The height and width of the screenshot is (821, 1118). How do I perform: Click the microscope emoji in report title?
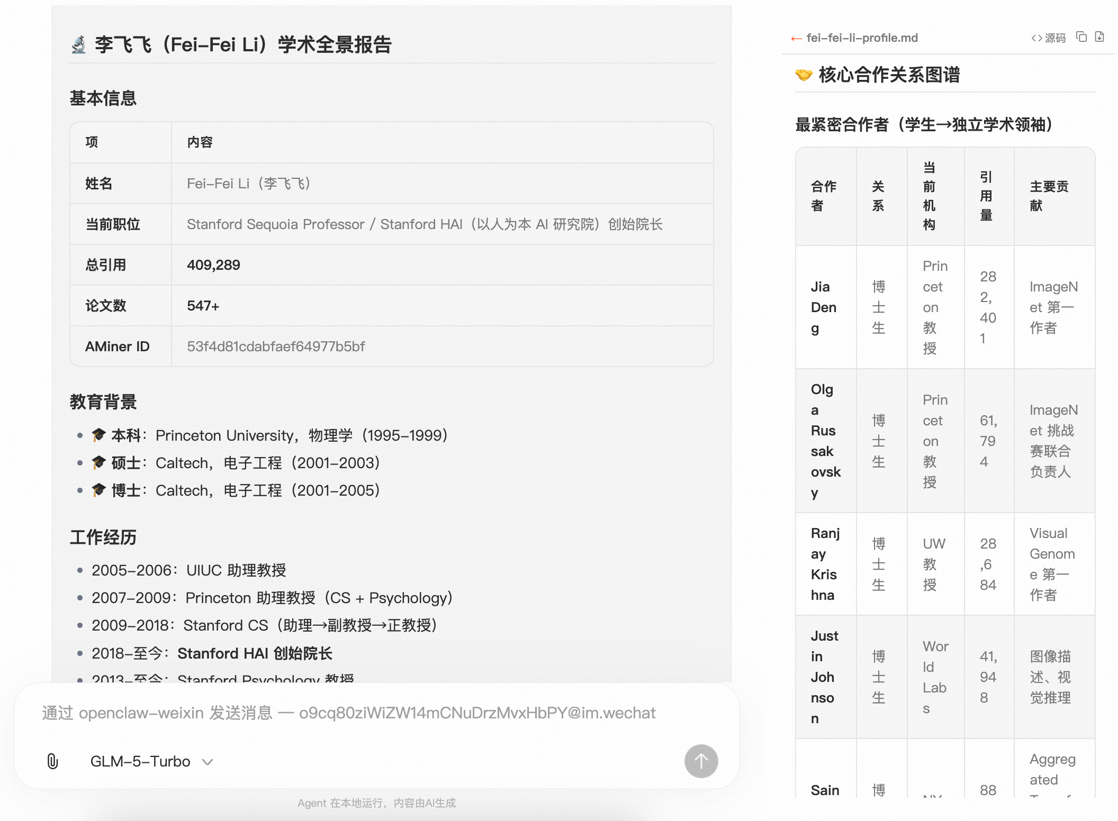tap(79, 45)
